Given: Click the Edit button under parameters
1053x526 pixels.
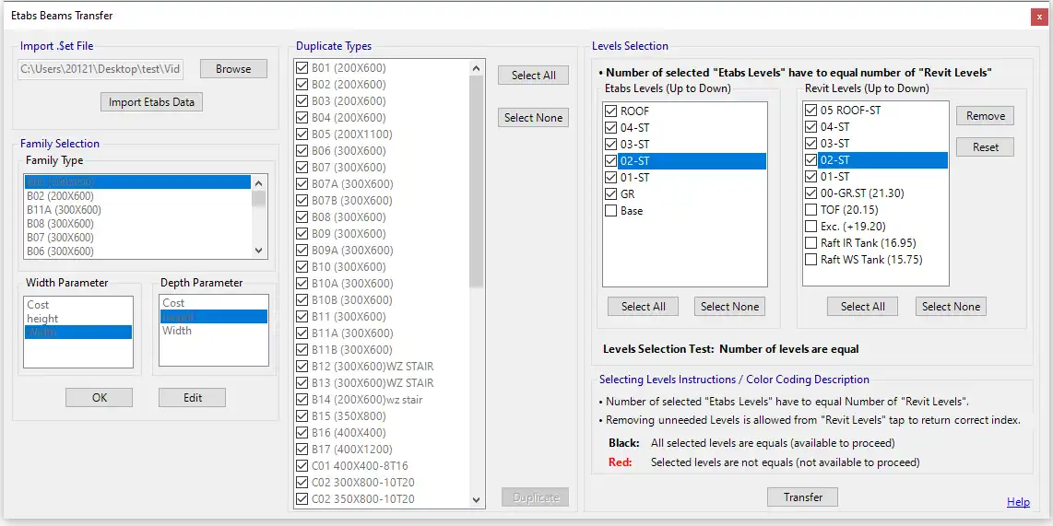Looking at the screenshot, I should coord(192,398).
